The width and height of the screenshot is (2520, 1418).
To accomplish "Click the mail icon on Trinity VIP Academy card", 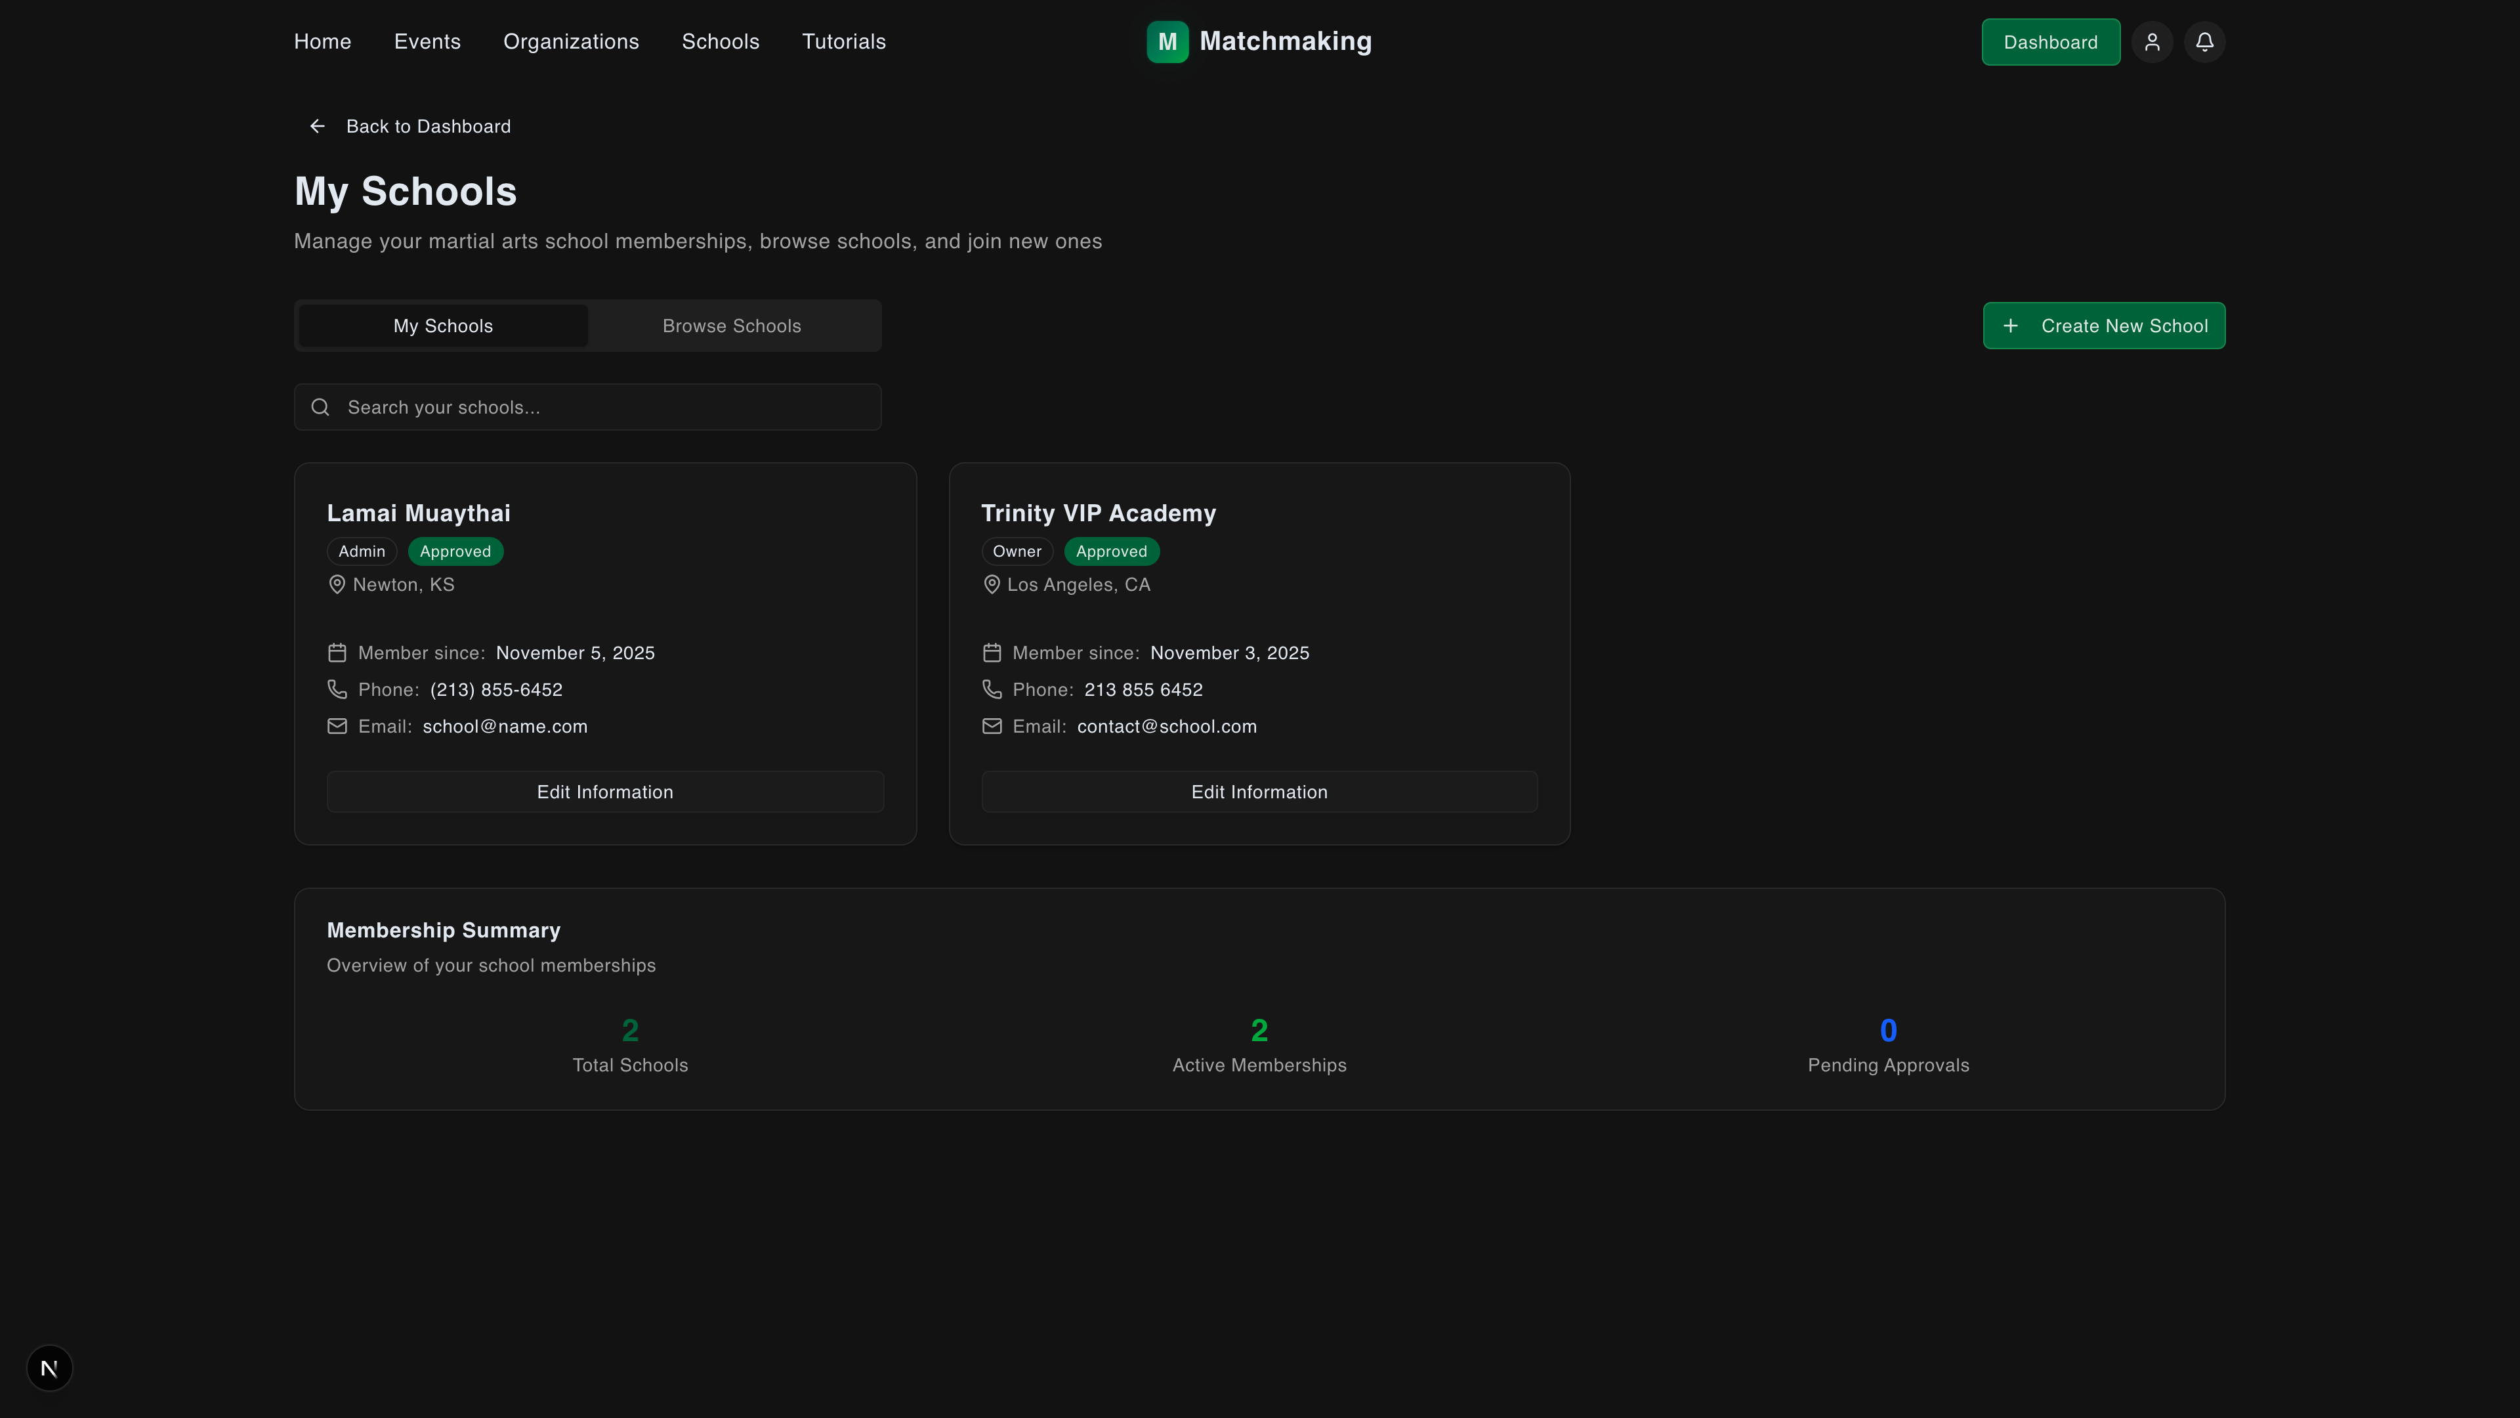I will 991,726.
